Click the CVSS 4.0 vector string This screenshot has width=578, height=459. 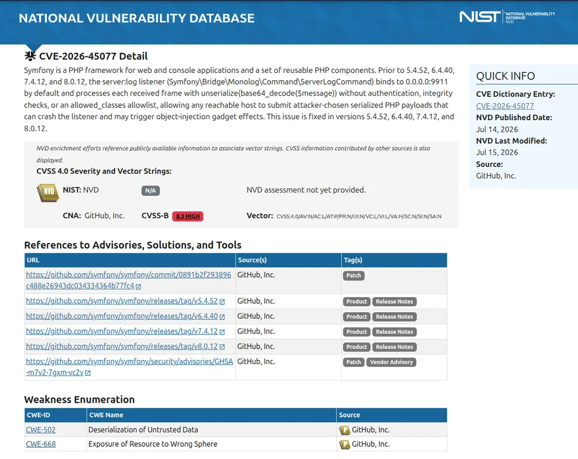pyautogui.click(x=359, y=216)
